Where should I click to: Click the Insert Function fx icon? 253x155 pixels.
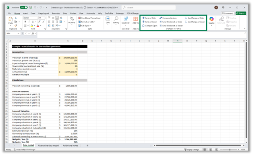pos(33,33)
